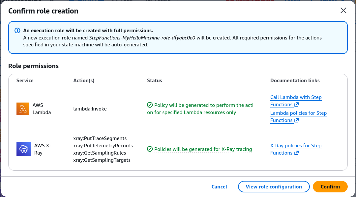Screen dimensions: 356x197
Task: Select the xray:GetSamplingTargets action
Action: click(x=102, y=160)
